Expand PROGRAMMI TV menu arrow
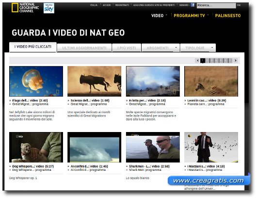This screenshot has width=257, height=199. point(208,15)
